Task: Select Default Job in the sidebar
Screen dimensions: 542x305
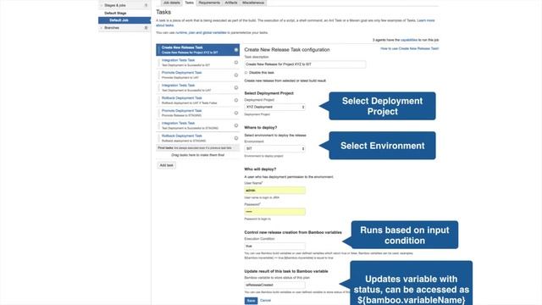Action: pos(124,20)
